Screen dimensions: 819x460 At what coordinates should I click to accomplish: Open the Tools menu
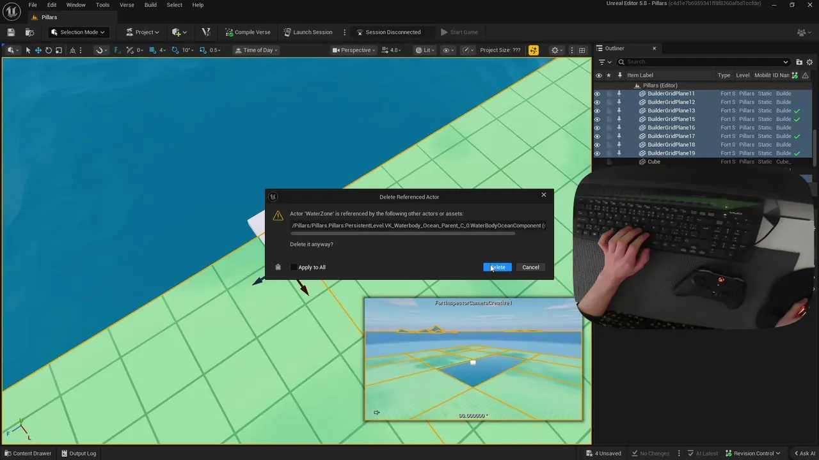coord(102,5)
